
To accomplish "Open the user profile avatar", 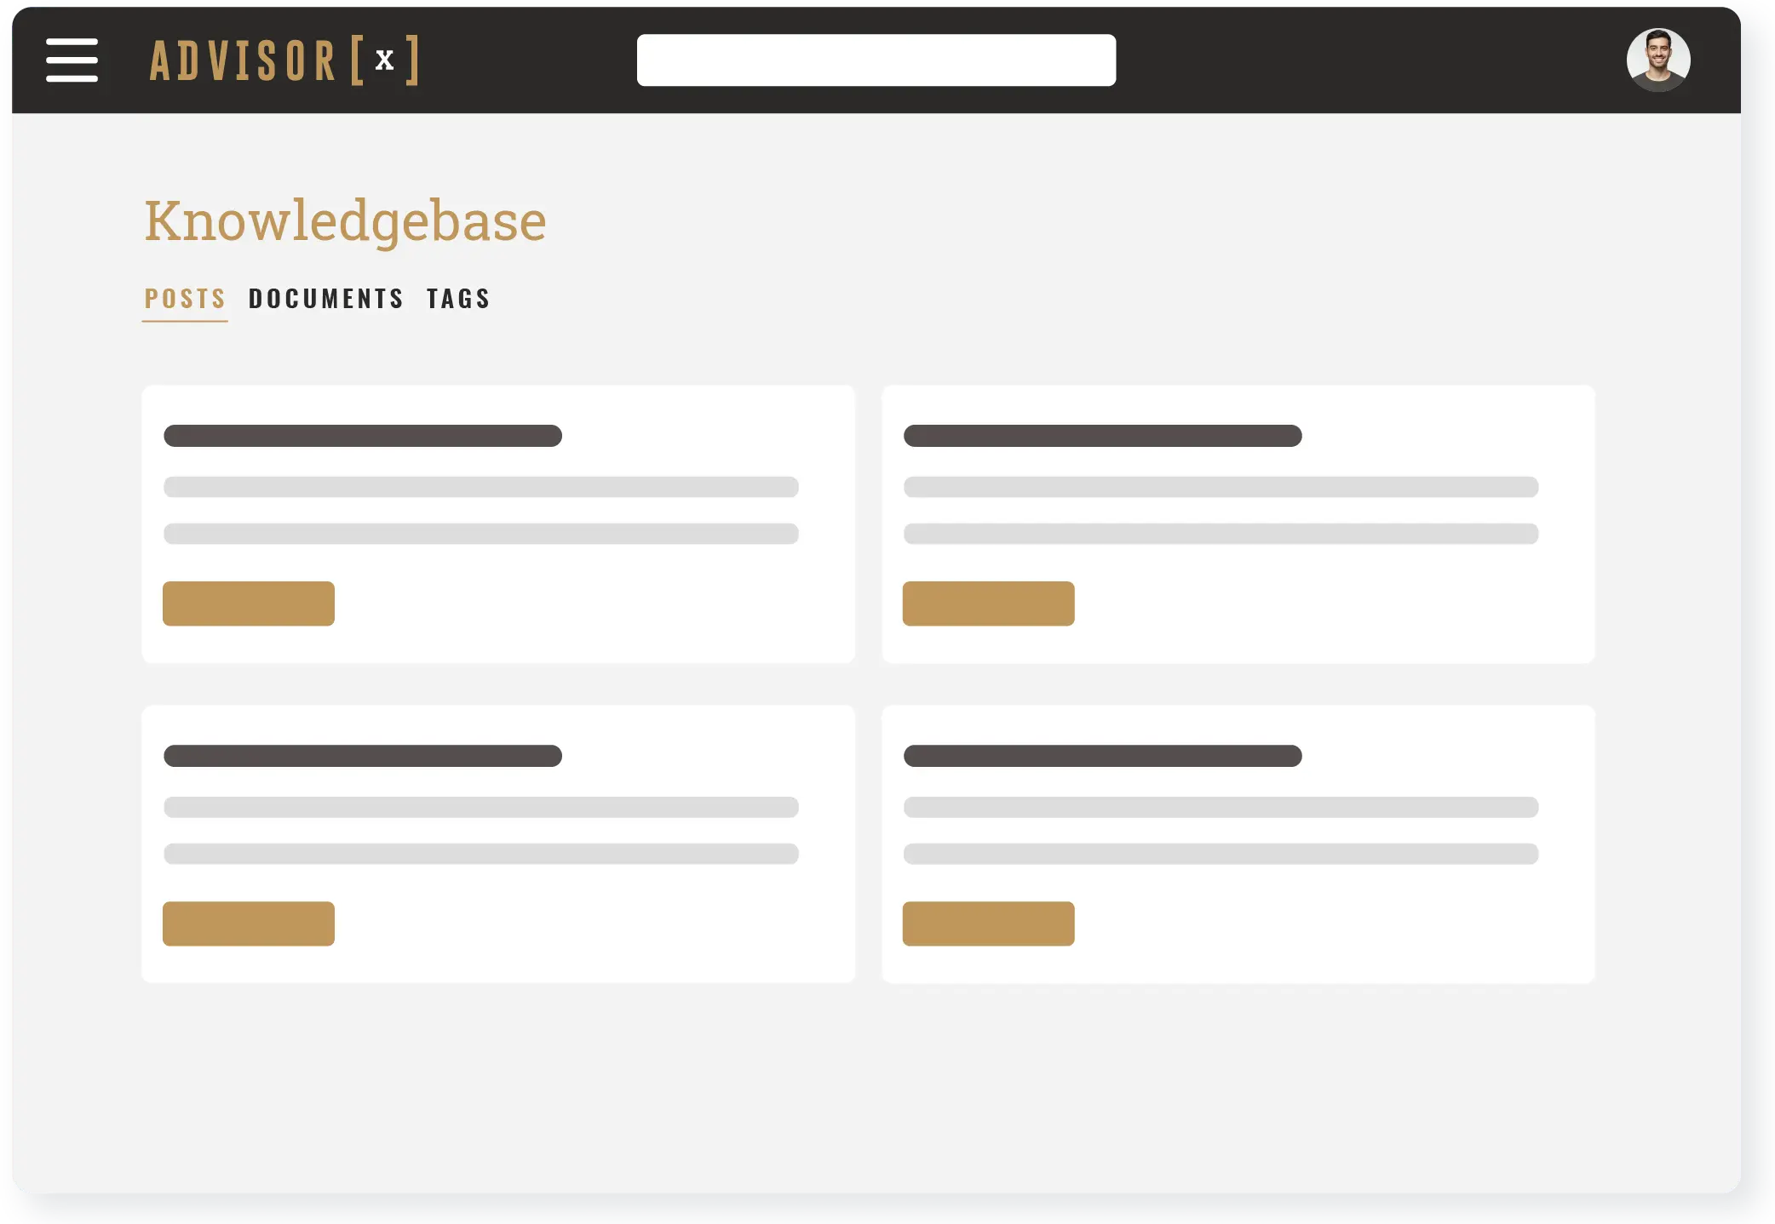I will click(1657, 60).
